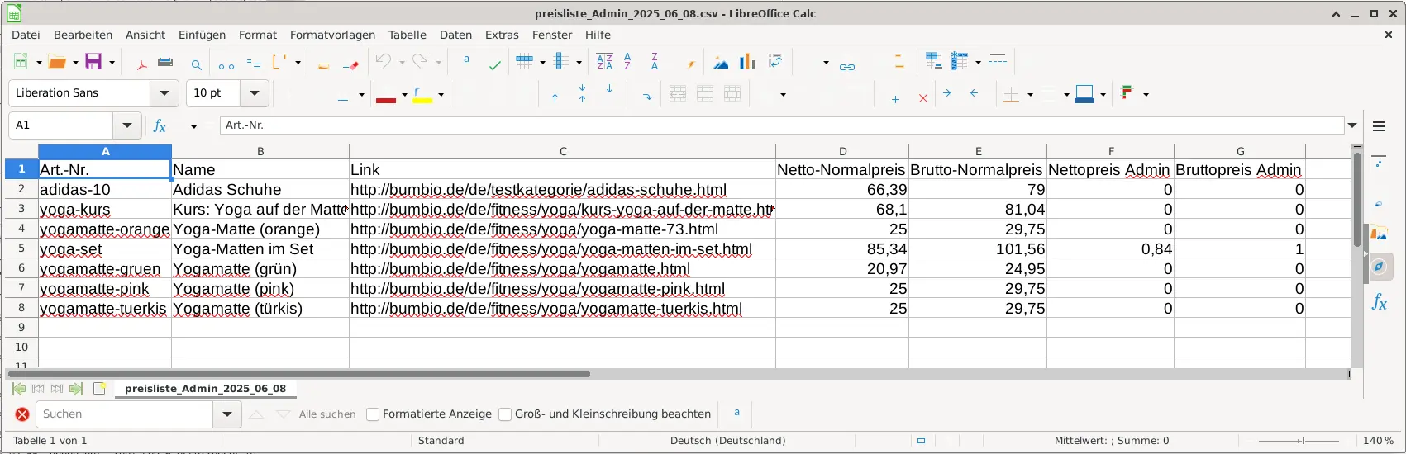Open the Daten menu
1406x454 pixels.
point(455,35)
